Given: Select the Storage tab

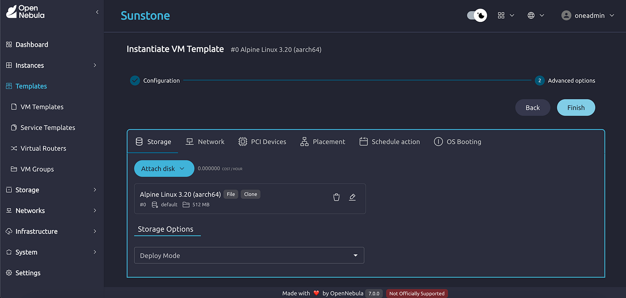Looking at the screenshot, I should [153, 142].
